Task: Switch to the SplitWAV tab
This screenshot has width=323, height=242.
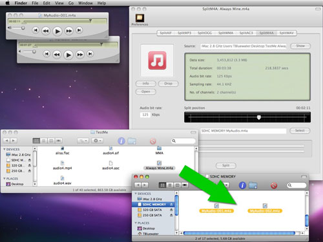Action: (286, 33)
